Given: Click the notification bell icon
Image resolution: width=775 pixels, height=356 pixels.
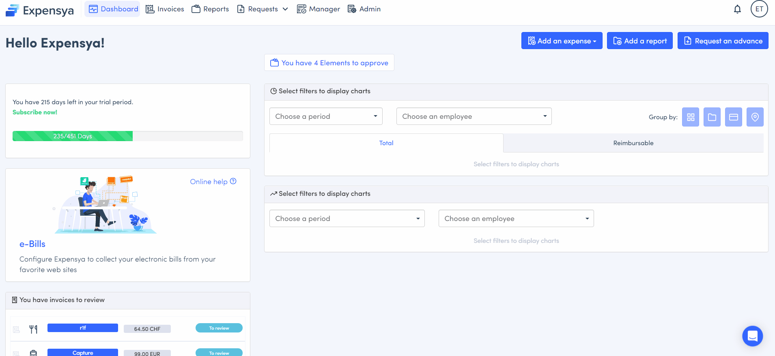Looking at the screenshot, I should click(x=737, y=9).
